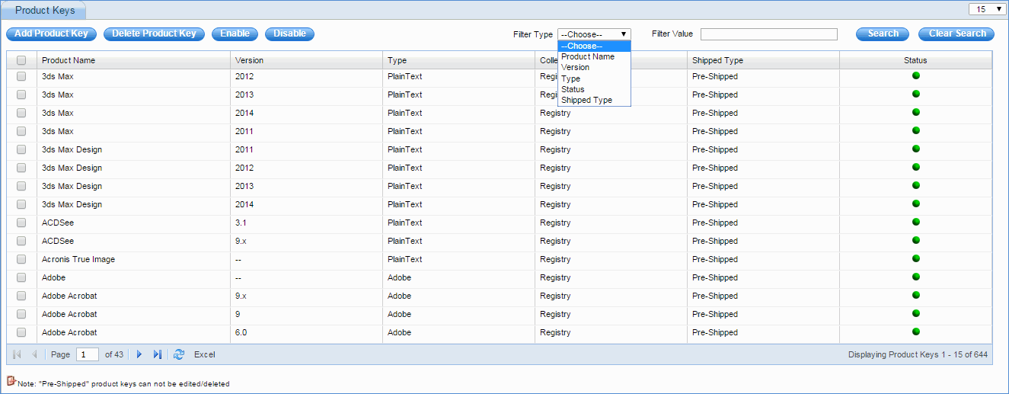Image resolution: width=1009 pixels, height=394 pixels.
Task: Click the refresh table icon
Action: tap(179, 354)
